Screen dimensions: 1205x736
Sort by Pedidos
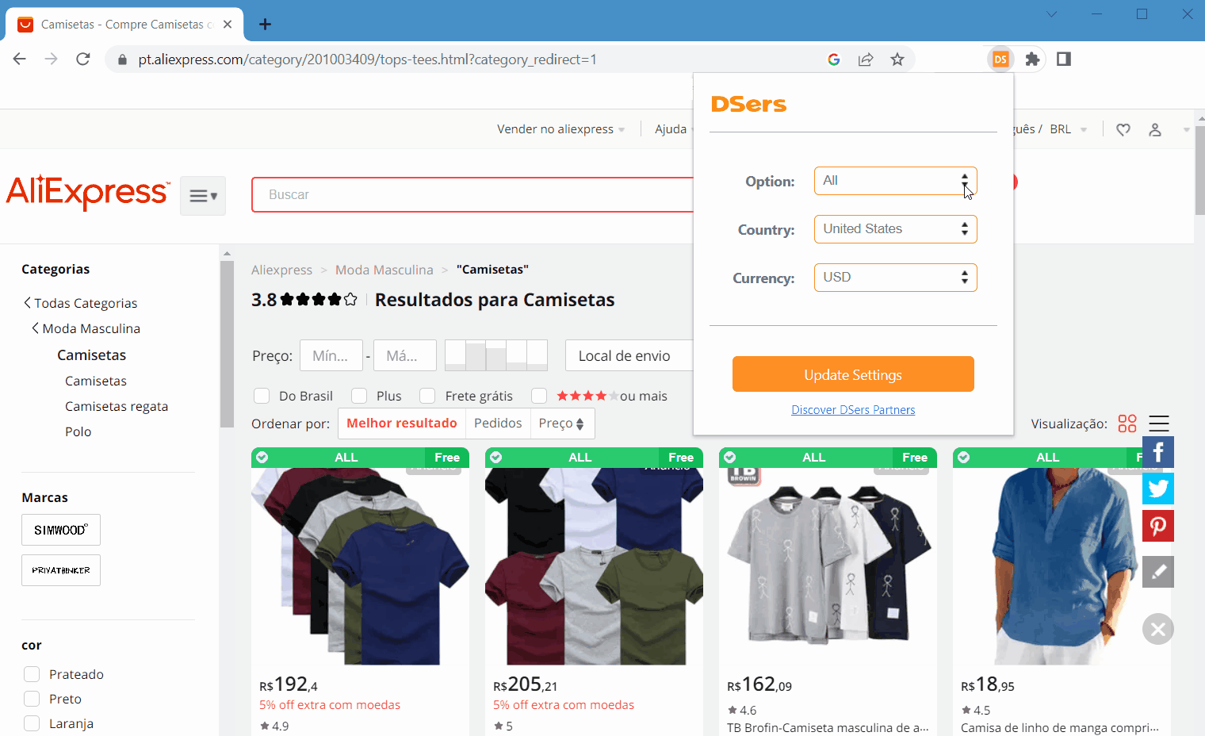[498, 424]
